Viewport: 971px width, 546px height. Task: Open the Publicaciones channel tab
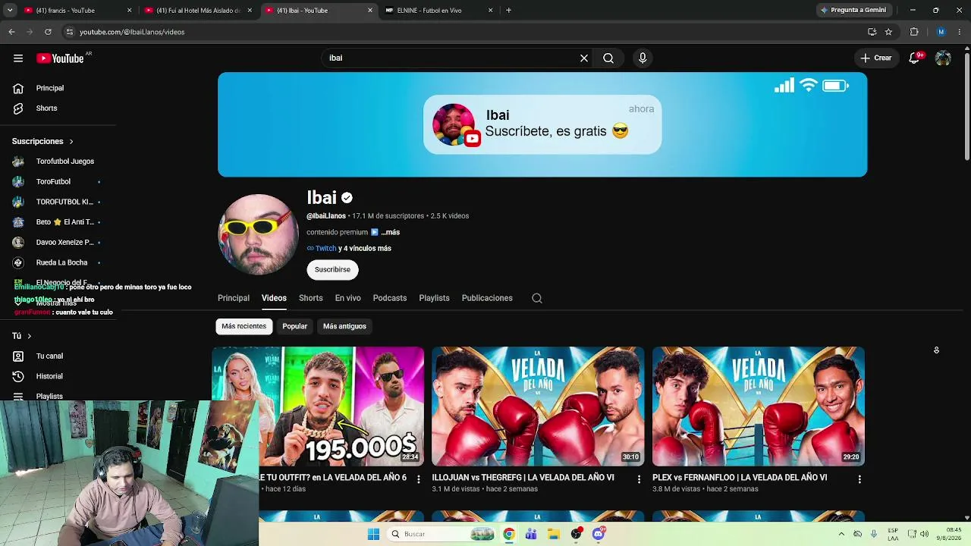tap(487, 298)
